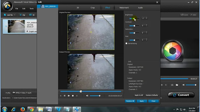This screenshot has width=200, height=112.
Task: Open the File menu in main window
Action: point(17,9)
